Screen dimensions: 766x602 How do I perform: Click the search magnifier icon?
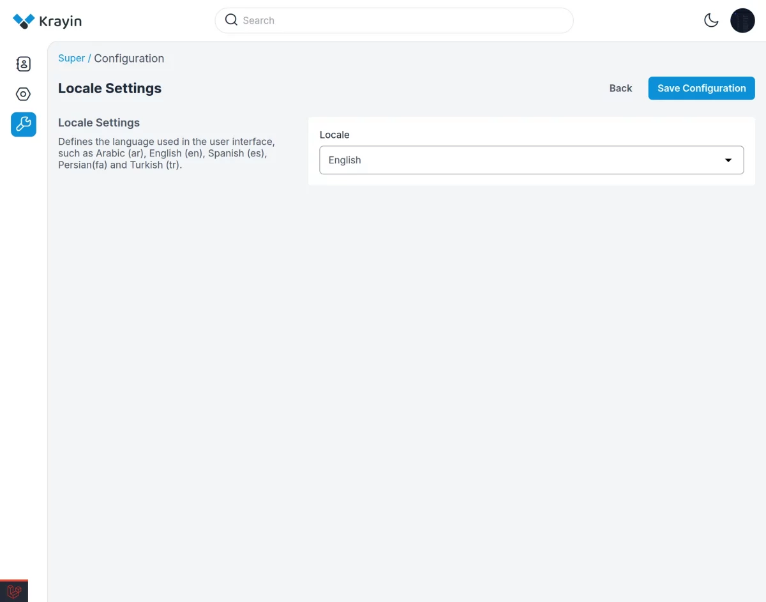[231, 20]
